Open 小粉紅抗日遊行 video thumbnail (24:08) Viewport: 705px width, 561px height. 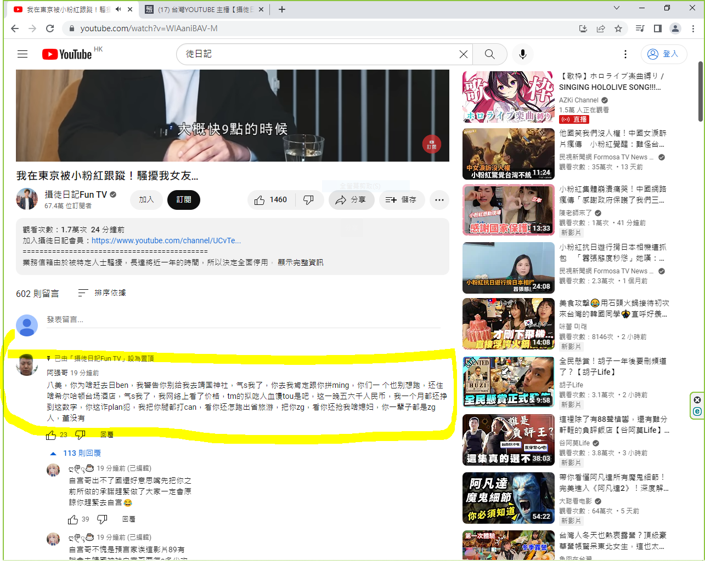[x=509, y=268]
